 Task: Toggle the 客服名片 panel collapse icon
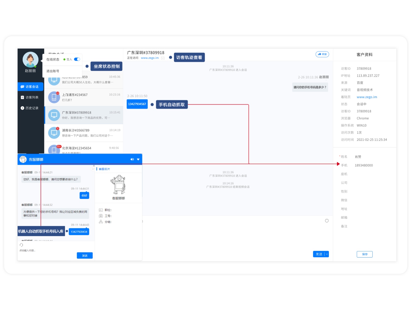coord(93,169)
